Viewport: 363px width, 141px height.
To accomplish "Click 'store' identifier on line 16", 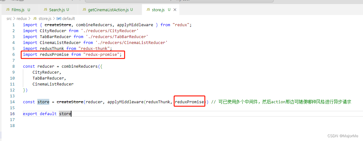I will 65,114.
